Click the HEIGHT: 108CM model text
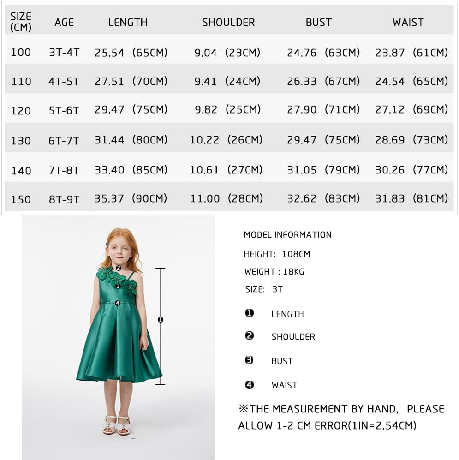Image resolution: width=459 pixels, height=460 pixels. pos(277,254)
